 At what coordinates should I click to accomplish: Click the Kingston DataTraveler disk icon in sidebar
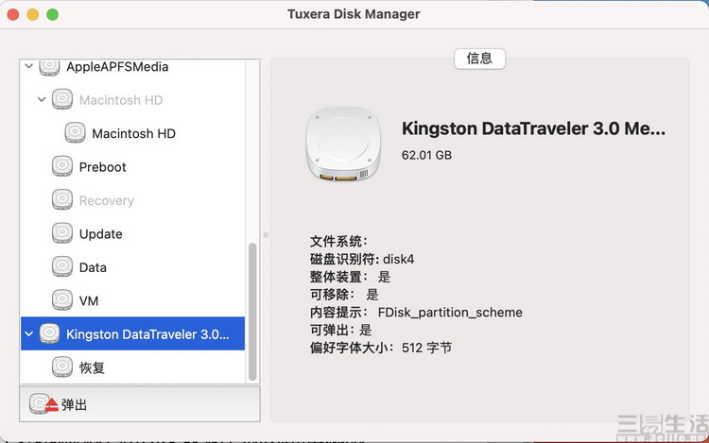click(49, 333)
